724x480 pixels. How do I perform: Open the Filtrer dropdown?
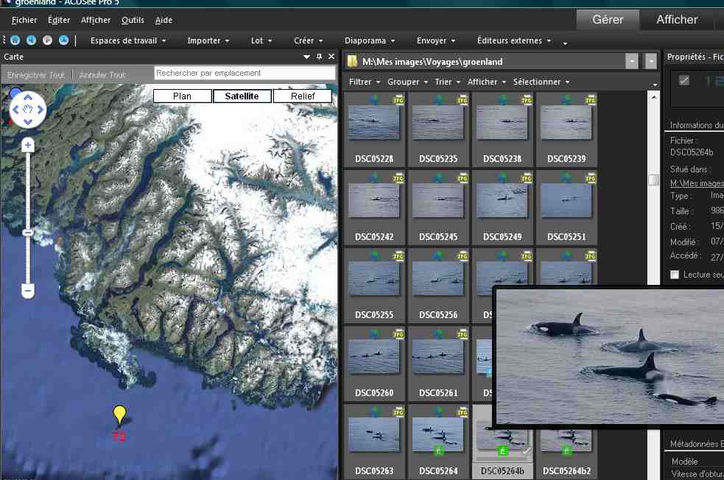click(365, 82)
